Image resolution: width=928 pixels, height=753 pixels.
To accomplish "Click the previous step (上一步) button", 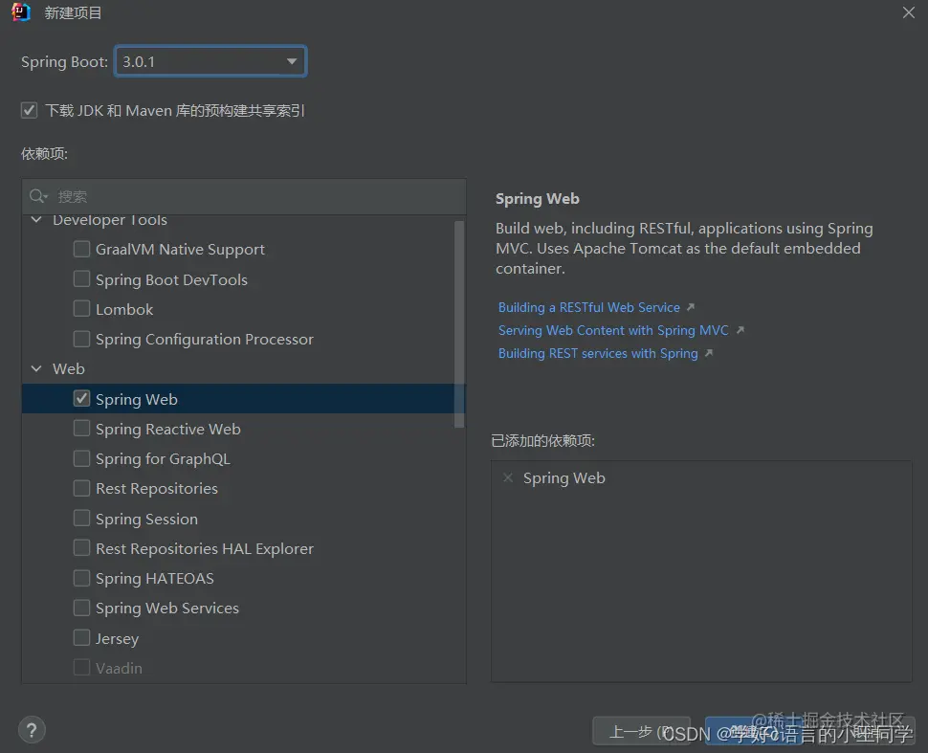I will coord(641,732).
